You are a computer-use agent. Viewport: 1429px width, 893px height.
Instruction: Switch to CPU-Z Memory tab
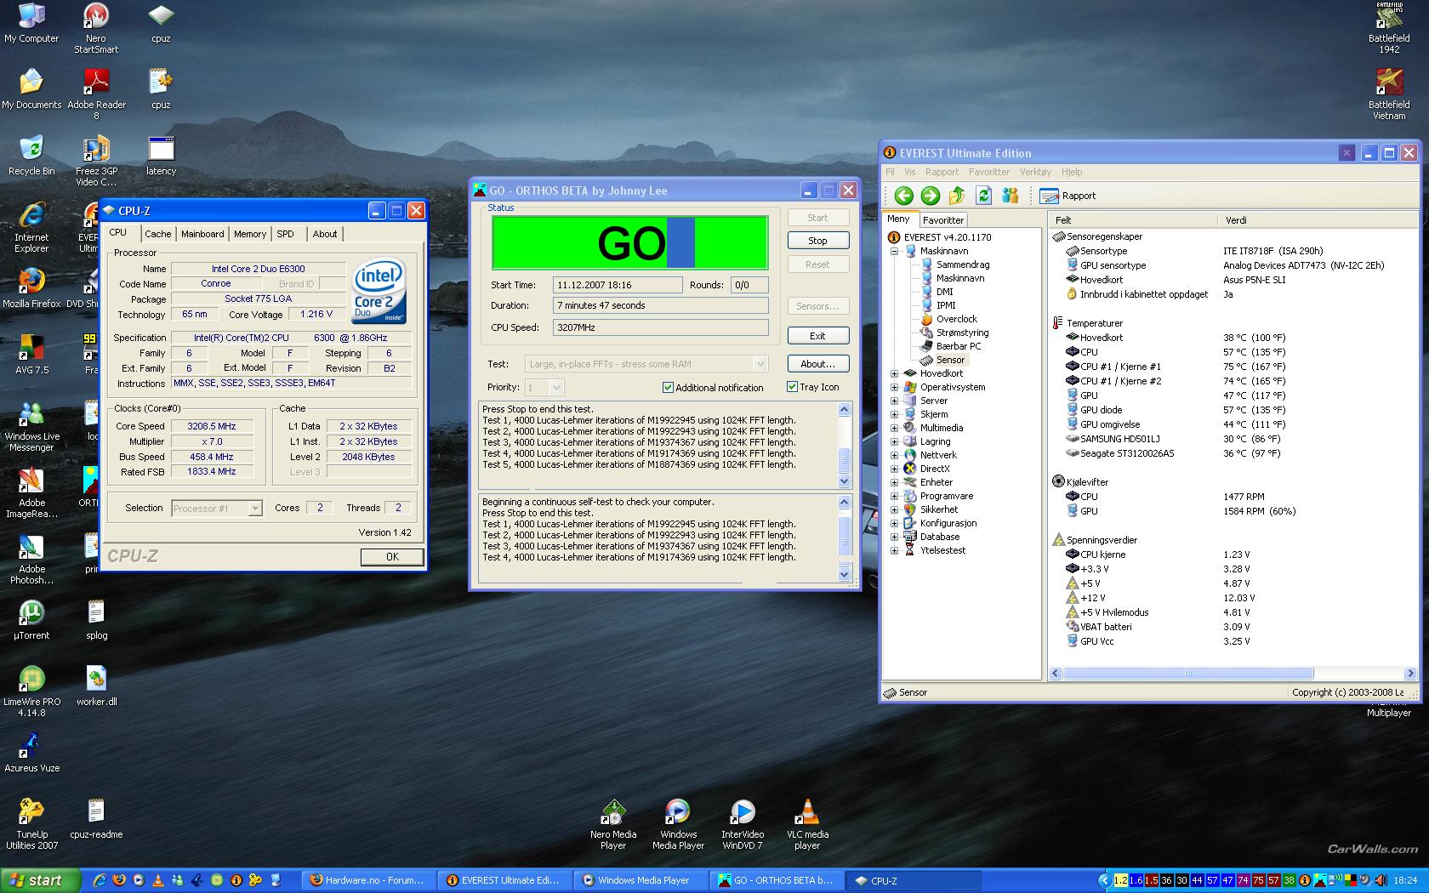(250, 234)
